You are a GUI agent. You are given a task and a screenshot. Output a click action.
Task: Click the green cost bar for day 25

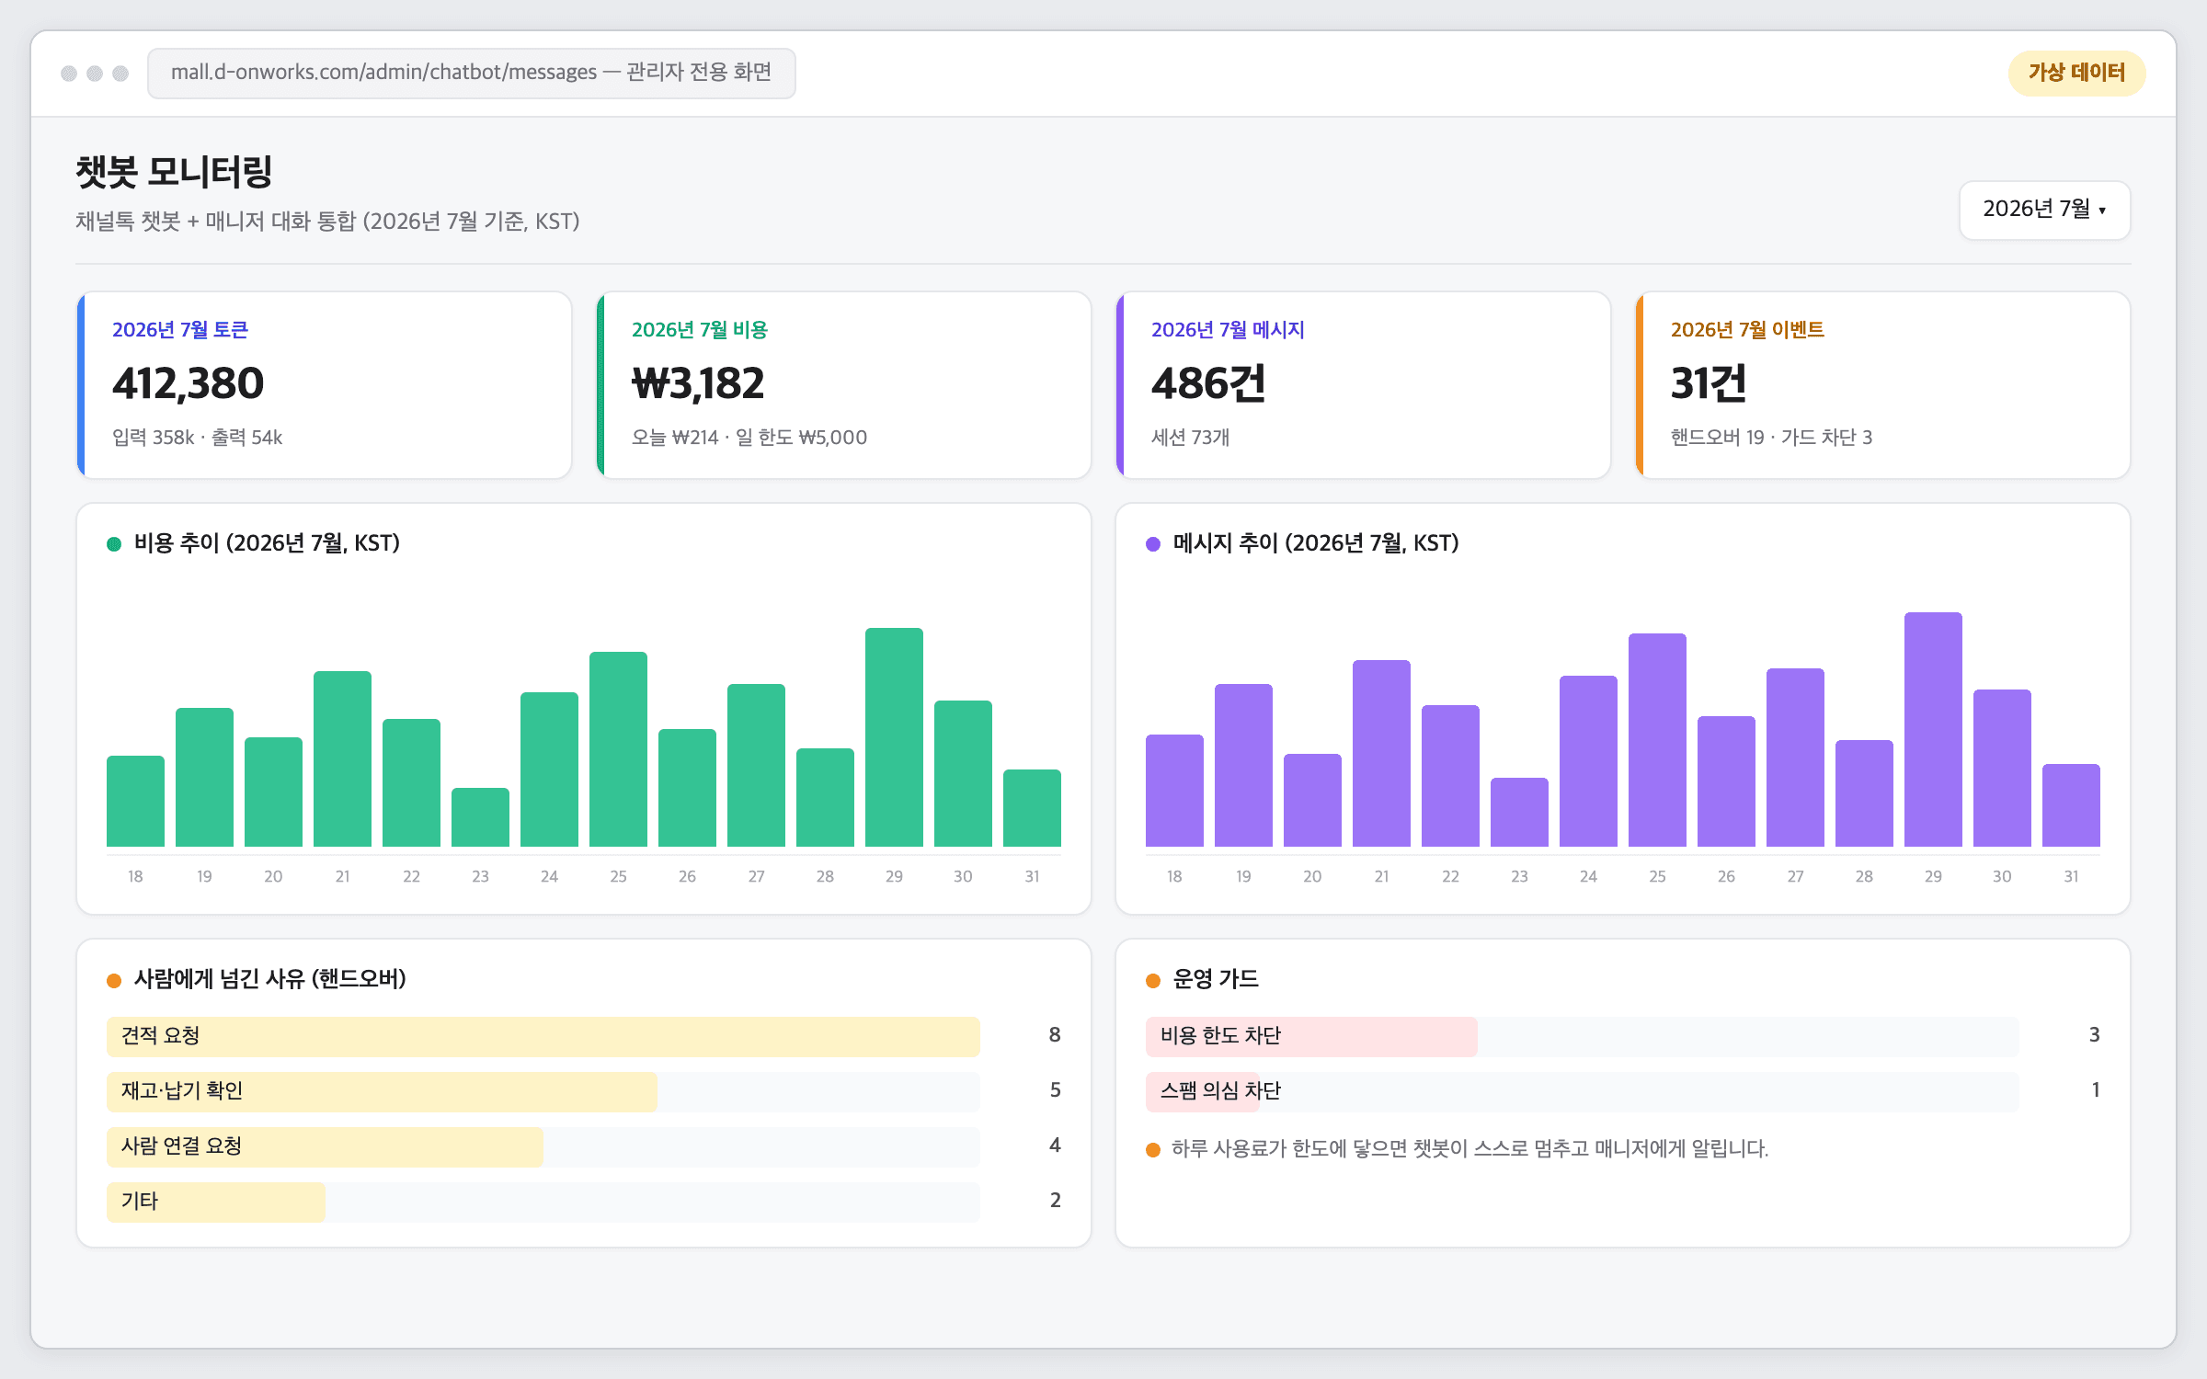[x=618, y=749]
